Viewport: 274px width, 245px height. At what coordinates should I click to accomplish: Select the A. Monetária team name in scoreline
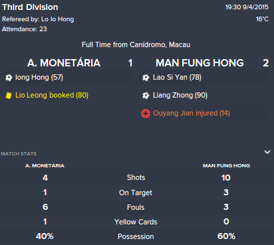coord(64,63)
